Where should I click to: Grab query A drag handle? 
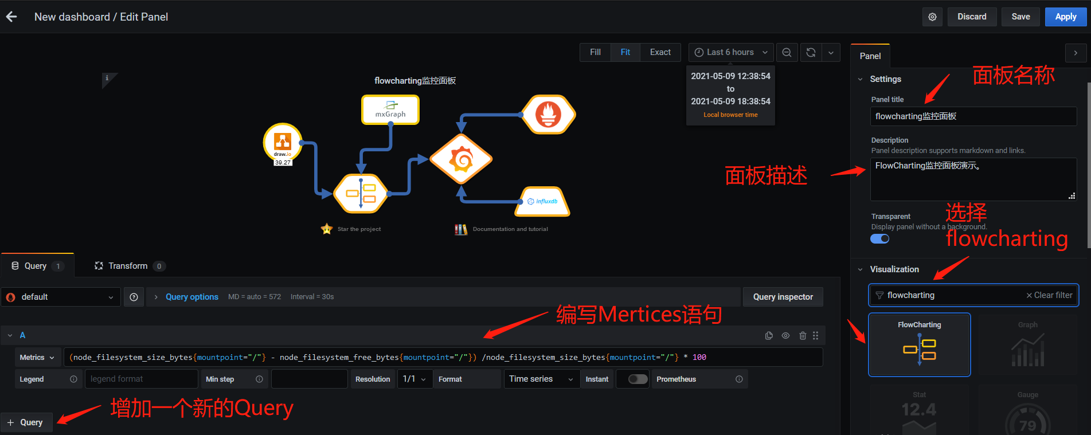815,335
